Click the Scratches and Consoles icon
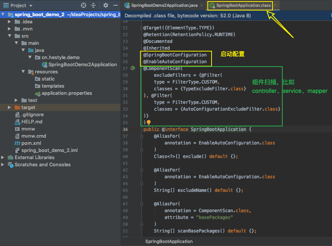332x246 pixels. click(x=11, y=164)
